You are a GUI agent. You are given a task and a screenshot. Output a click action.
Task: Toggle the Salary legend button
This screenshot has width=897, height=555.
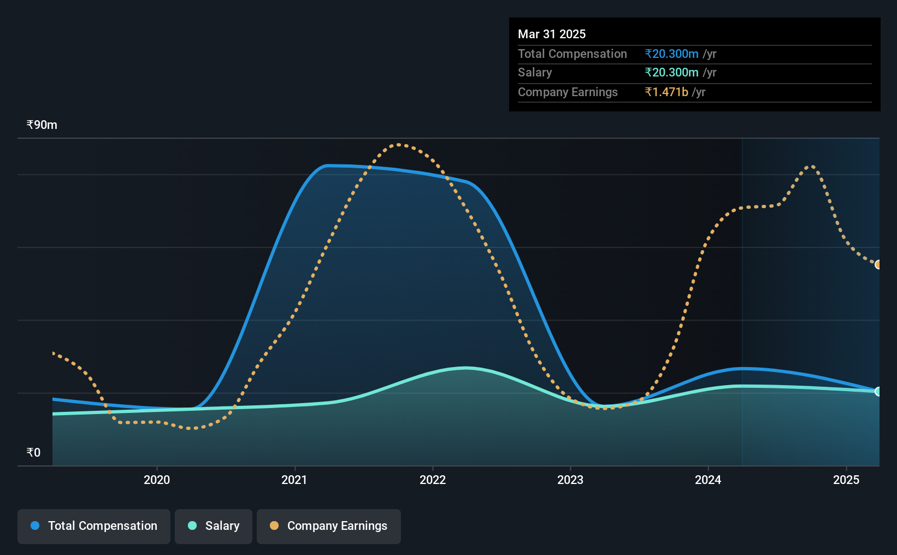pos(214,526)
